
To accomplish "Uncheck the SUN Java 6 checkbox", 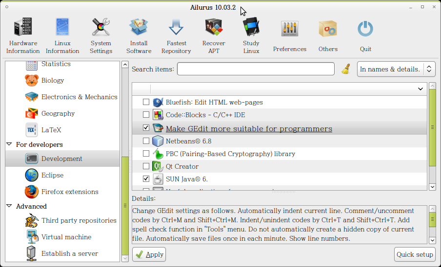I will [146, 178].
